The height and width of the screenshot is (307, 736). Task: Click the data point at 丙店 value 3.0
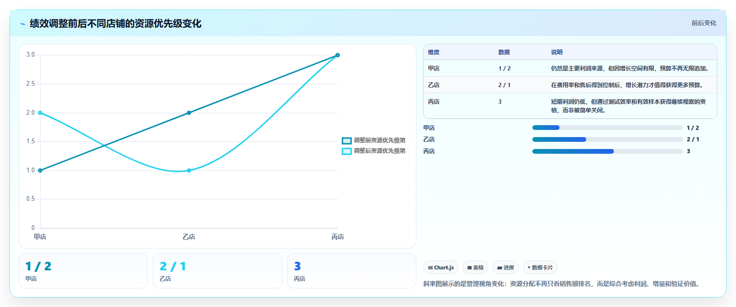point(338,55)
